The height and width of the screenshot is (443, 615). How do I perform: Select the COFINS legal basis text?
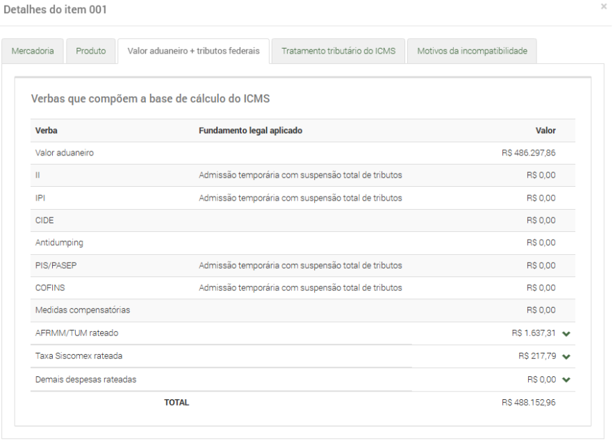click(x=300, y=288)
